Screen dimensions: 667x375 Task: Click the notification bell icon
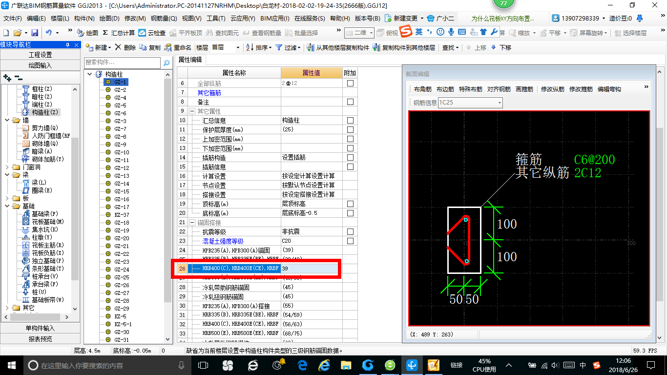click(x=640, y=18)
